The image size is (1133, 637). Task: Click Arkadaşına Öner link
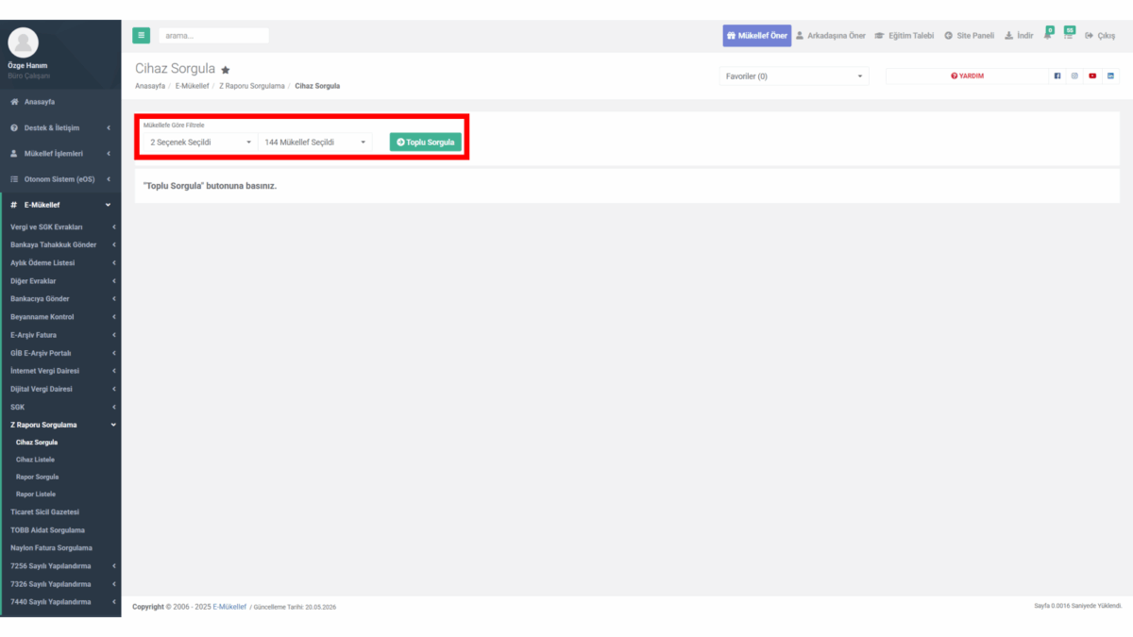[831, 35]
